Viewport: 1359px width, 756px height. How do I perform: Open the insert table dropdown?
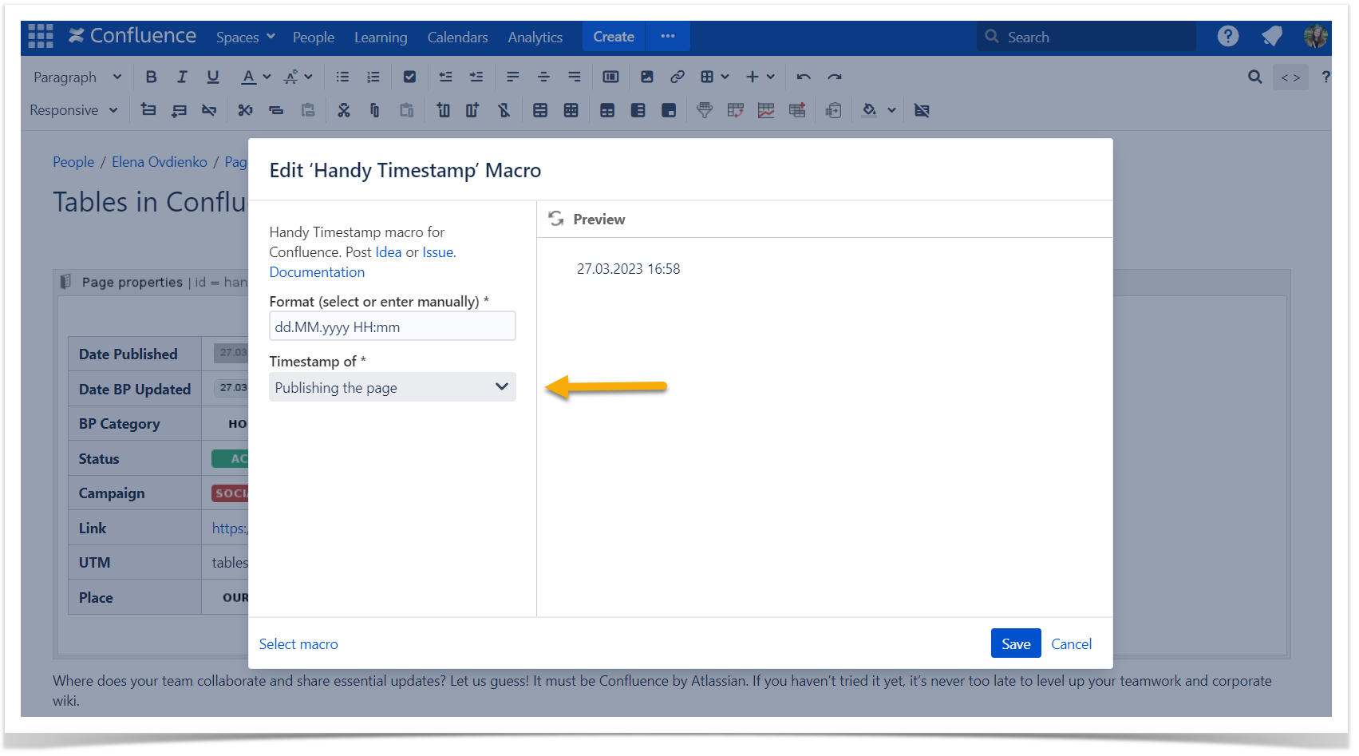tap(714, 77)
